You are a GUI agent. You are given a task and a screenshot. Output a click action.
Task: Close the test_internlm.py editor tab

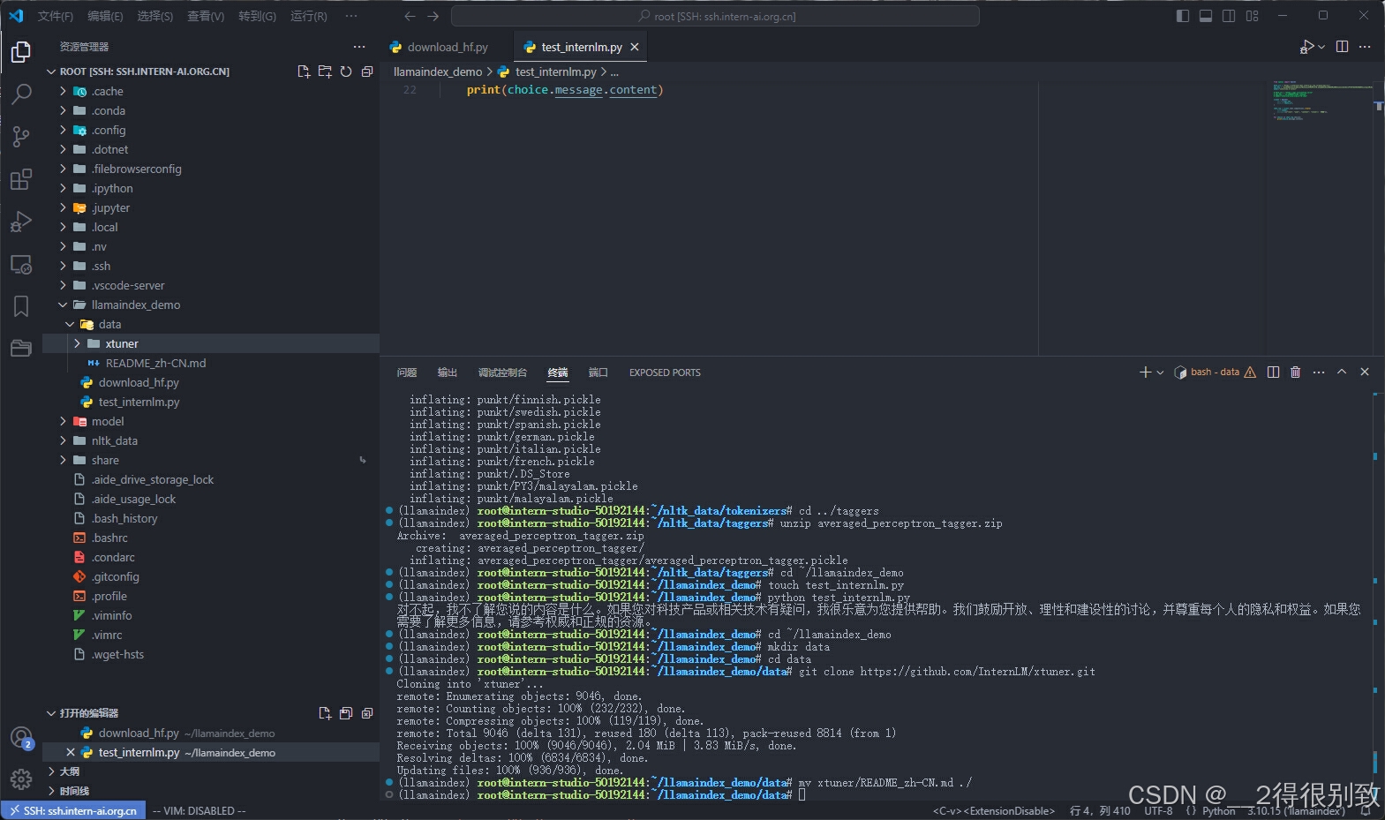(x=634, y=47)
